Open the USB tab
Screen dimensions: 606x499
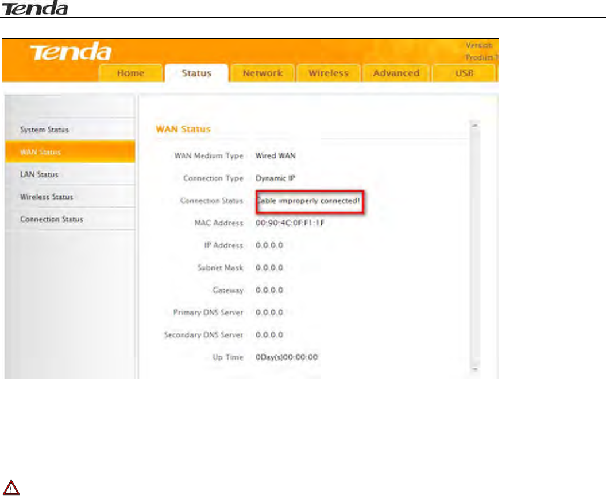coord(464,73)
